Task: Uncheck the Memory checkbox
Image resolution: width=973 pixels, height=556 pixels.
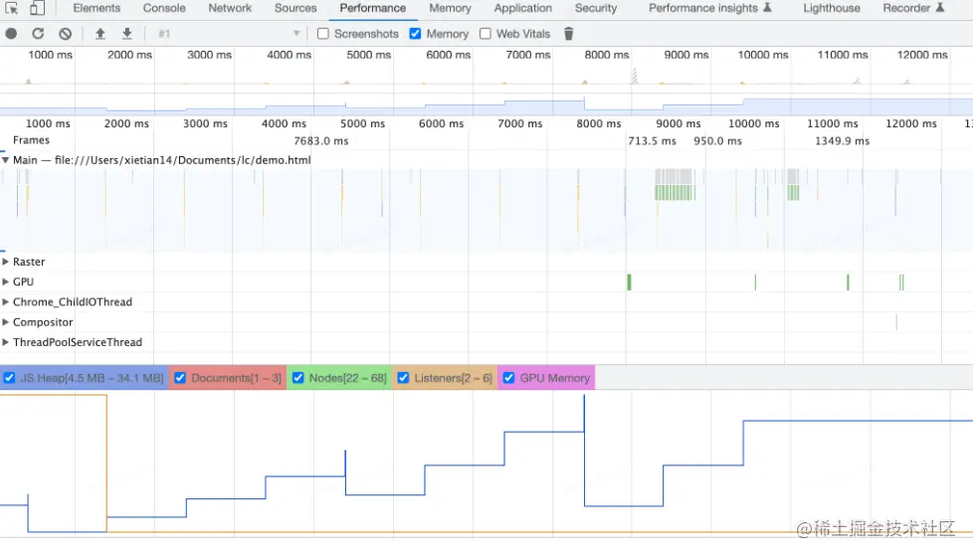Action: (415, 34)
